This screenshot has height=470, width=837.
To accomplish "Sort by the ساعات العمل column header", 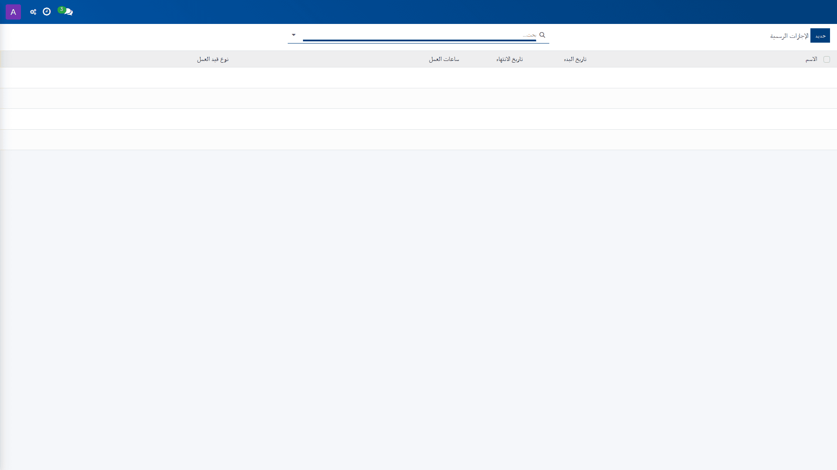I will pyautogui.click(x=444, y=59).
